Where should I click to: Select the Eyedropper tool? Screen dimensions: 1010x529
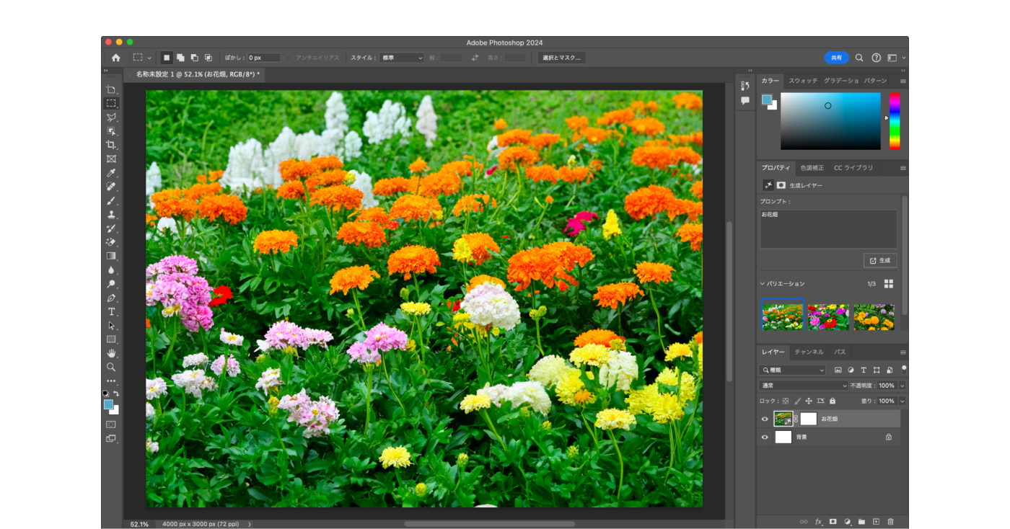(111, 173)
